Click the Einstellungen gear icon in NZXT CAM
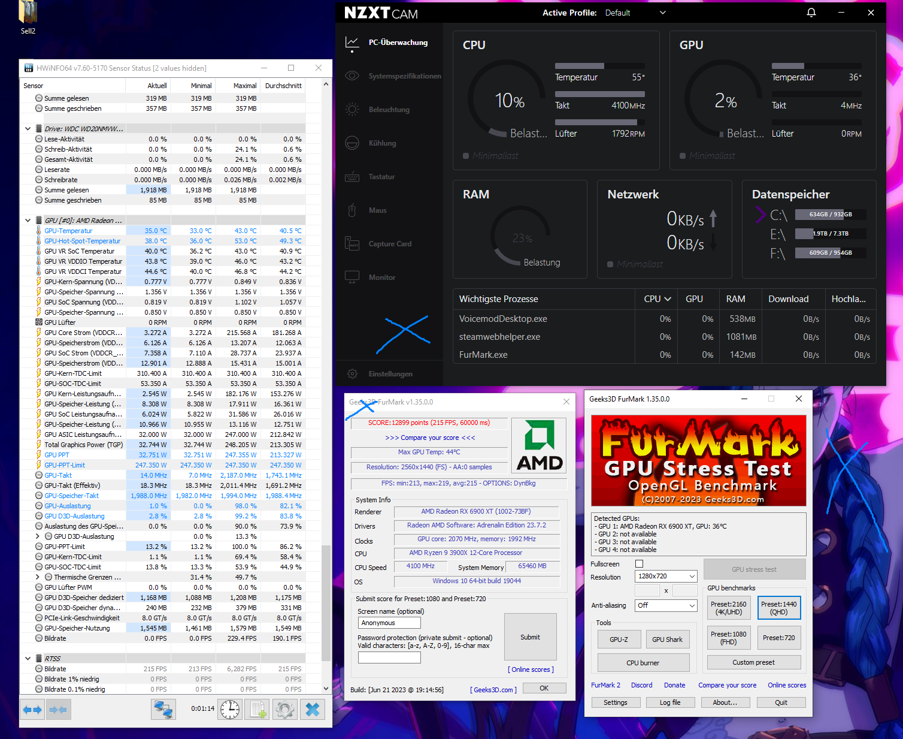The height and width of the screenshot is (739, 903). [352, 374]
